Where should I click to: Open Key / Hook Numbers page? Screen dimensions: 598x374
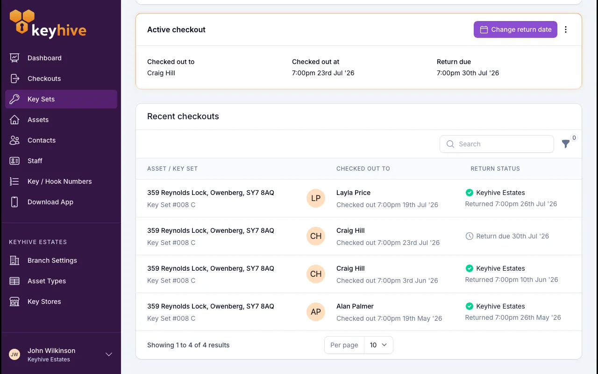tap(61, 181)
